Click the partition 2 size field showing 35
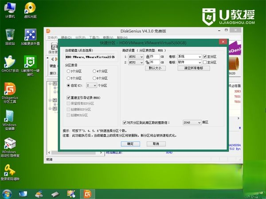 click(155, 62)
